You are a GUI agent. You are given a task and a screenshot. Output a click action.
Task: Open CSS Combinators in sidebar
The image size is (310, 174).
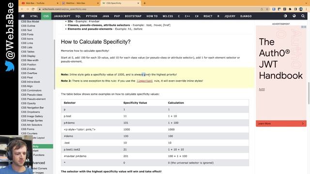point(31,90)
